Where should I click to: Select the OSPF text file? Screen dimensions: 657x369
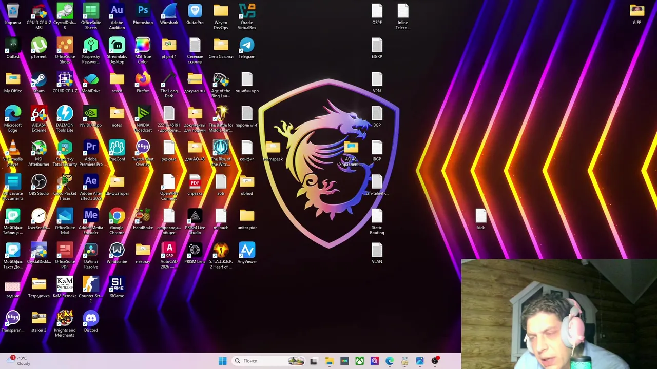[377, 14]
